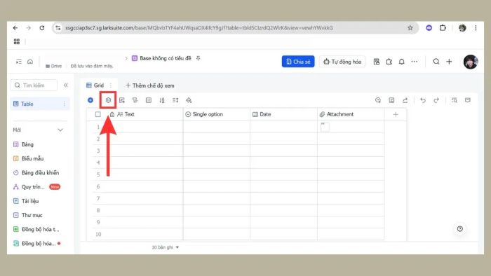Viewport: 491px width, 276px height.
Task: Click Đồng bộ hóa t... item
Action: coord(36,229)
